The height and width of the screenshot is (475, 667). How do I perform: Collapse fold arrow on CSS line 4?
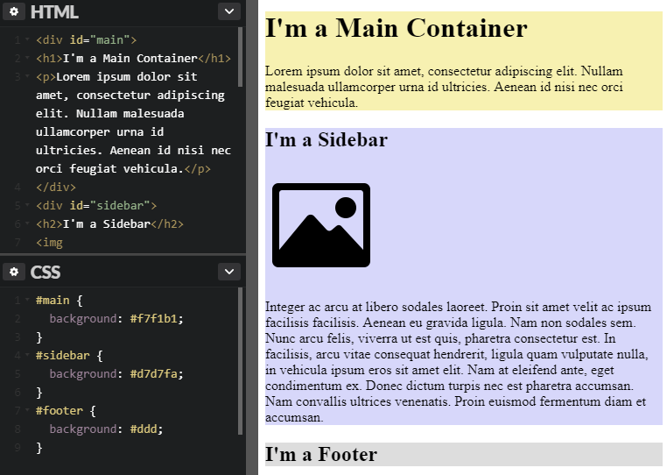coord(27,355)
